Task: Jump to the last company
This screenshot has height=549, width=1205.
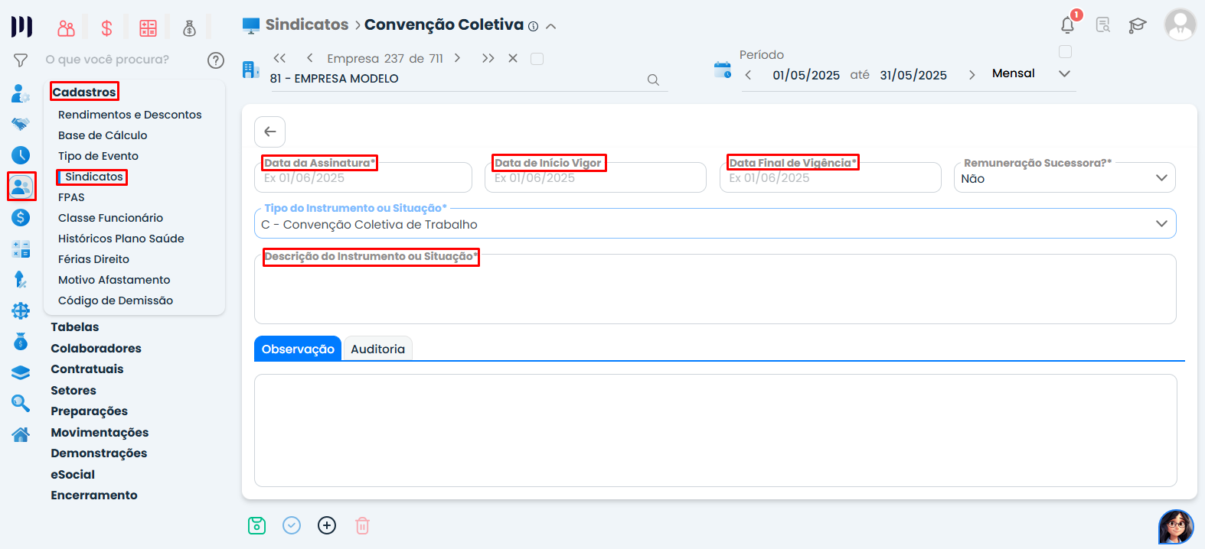Action: click(488, 58)
